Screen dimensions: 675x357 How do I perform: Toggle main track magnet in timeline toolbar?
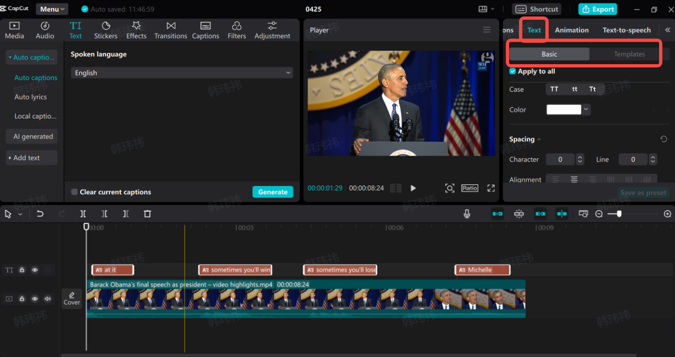click(x=498, y=214)
